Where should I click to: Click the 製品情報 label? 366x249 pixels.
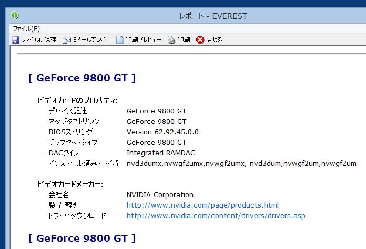point(63,205)
